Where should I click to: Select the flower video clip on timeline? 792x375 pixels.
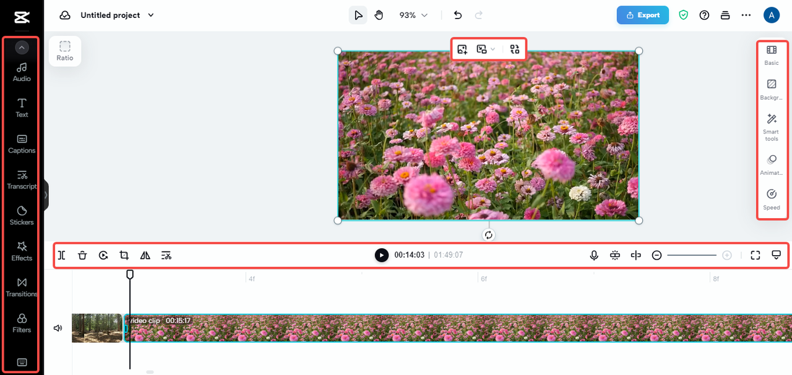(x=458, y=328)
